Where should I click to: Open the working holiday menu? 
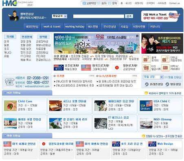point(74,26)
